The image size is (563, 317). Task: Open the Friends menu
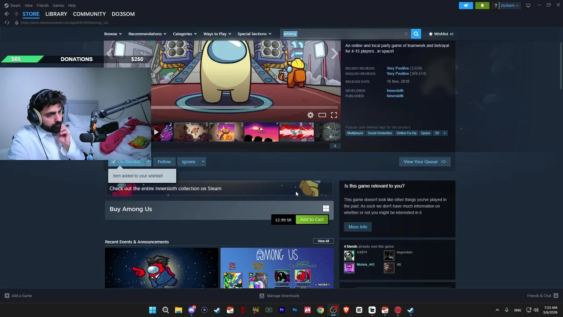(43, 5)
